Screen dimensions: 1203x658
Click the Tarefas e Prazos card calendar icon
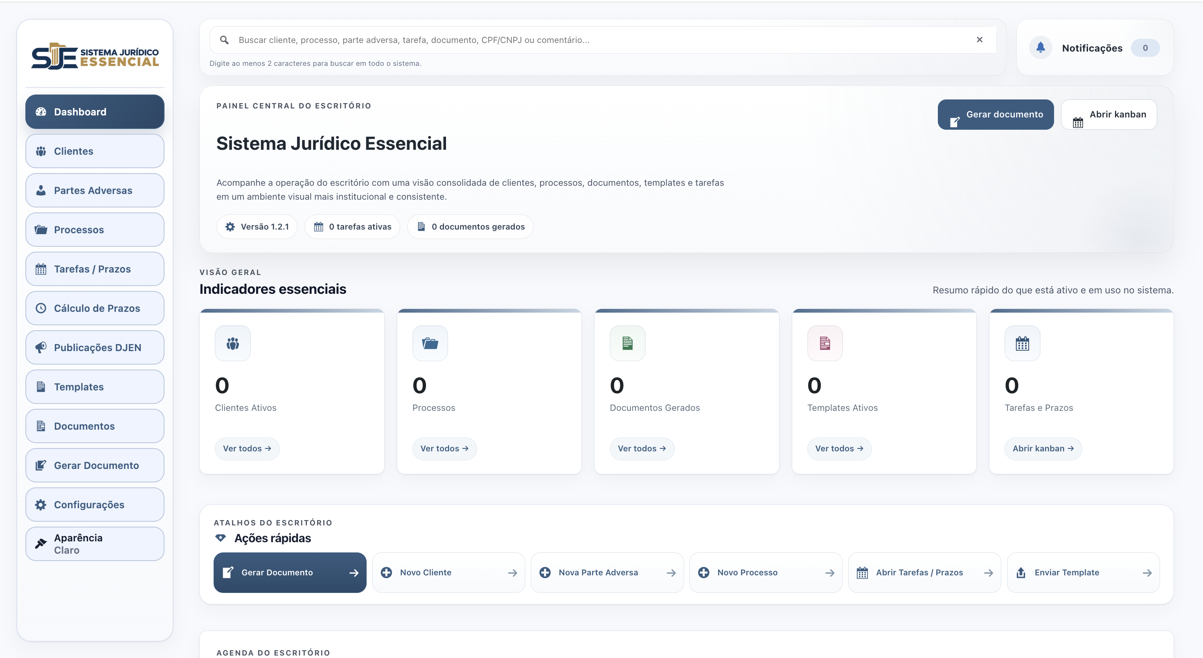point(1022,343)
